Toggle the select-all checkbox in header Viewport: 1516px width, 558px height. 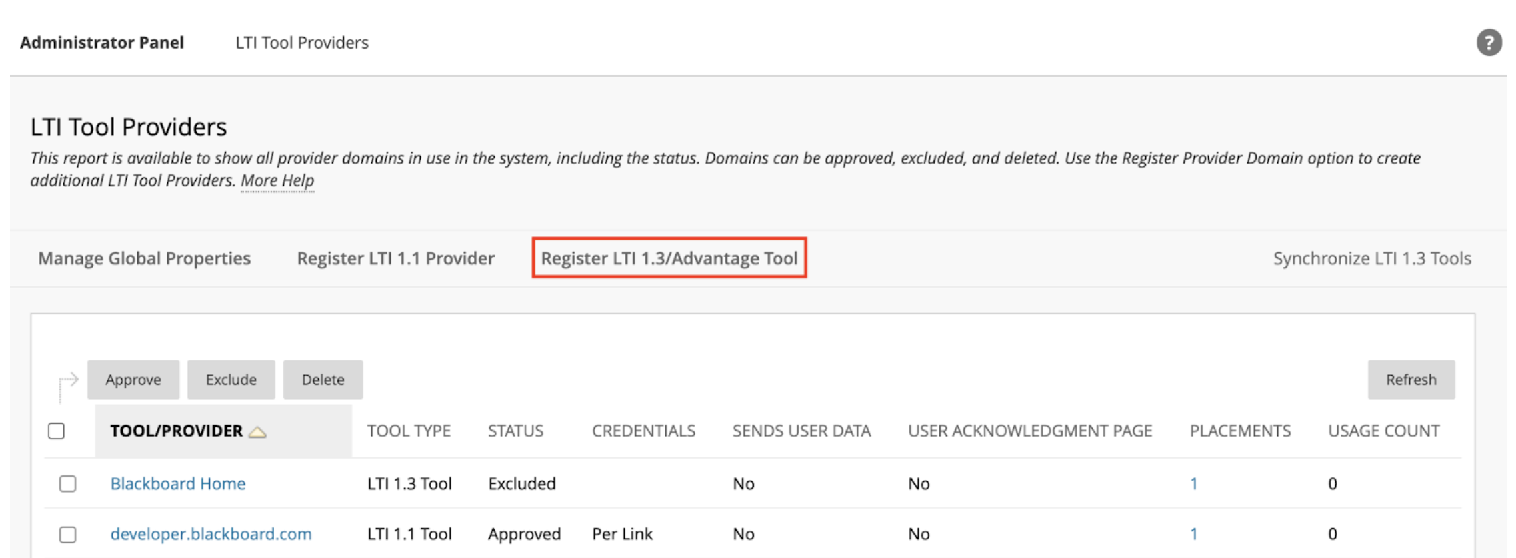point(57,431)
